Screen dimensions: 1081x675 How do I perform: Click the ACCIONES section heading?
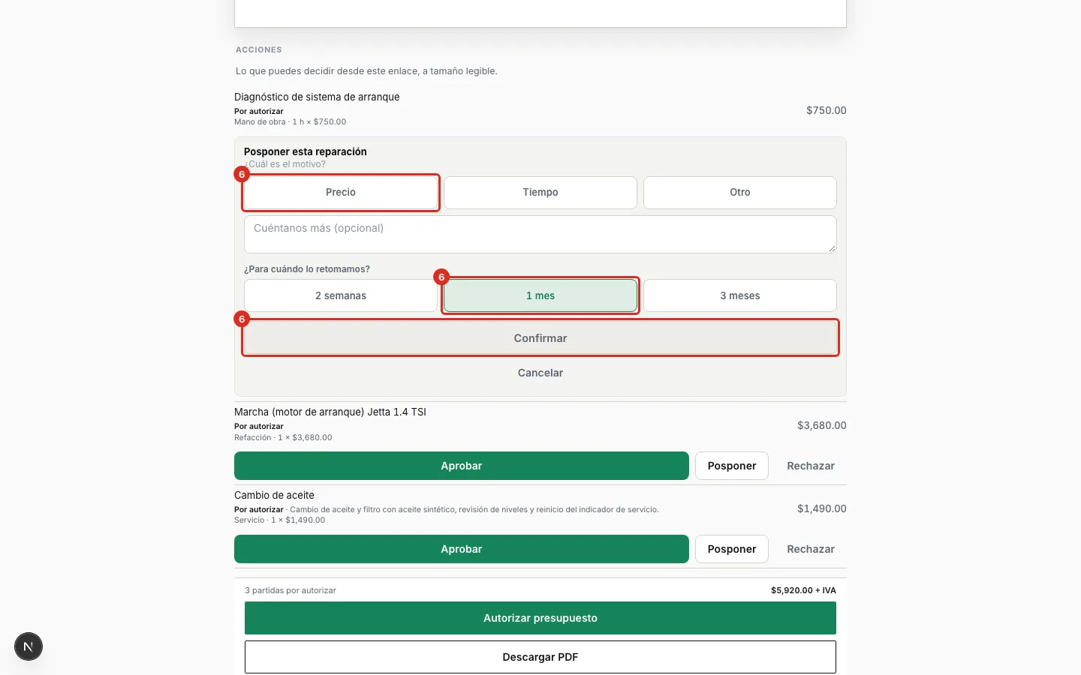[x=259, y=49]
